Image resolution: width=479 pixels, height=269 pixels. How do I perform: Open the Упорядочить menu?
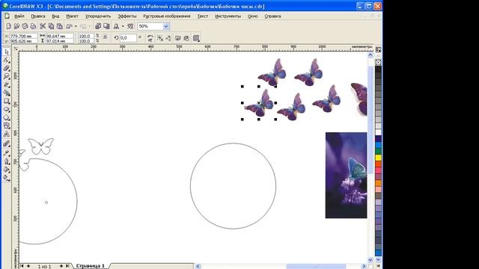(98, 16)
